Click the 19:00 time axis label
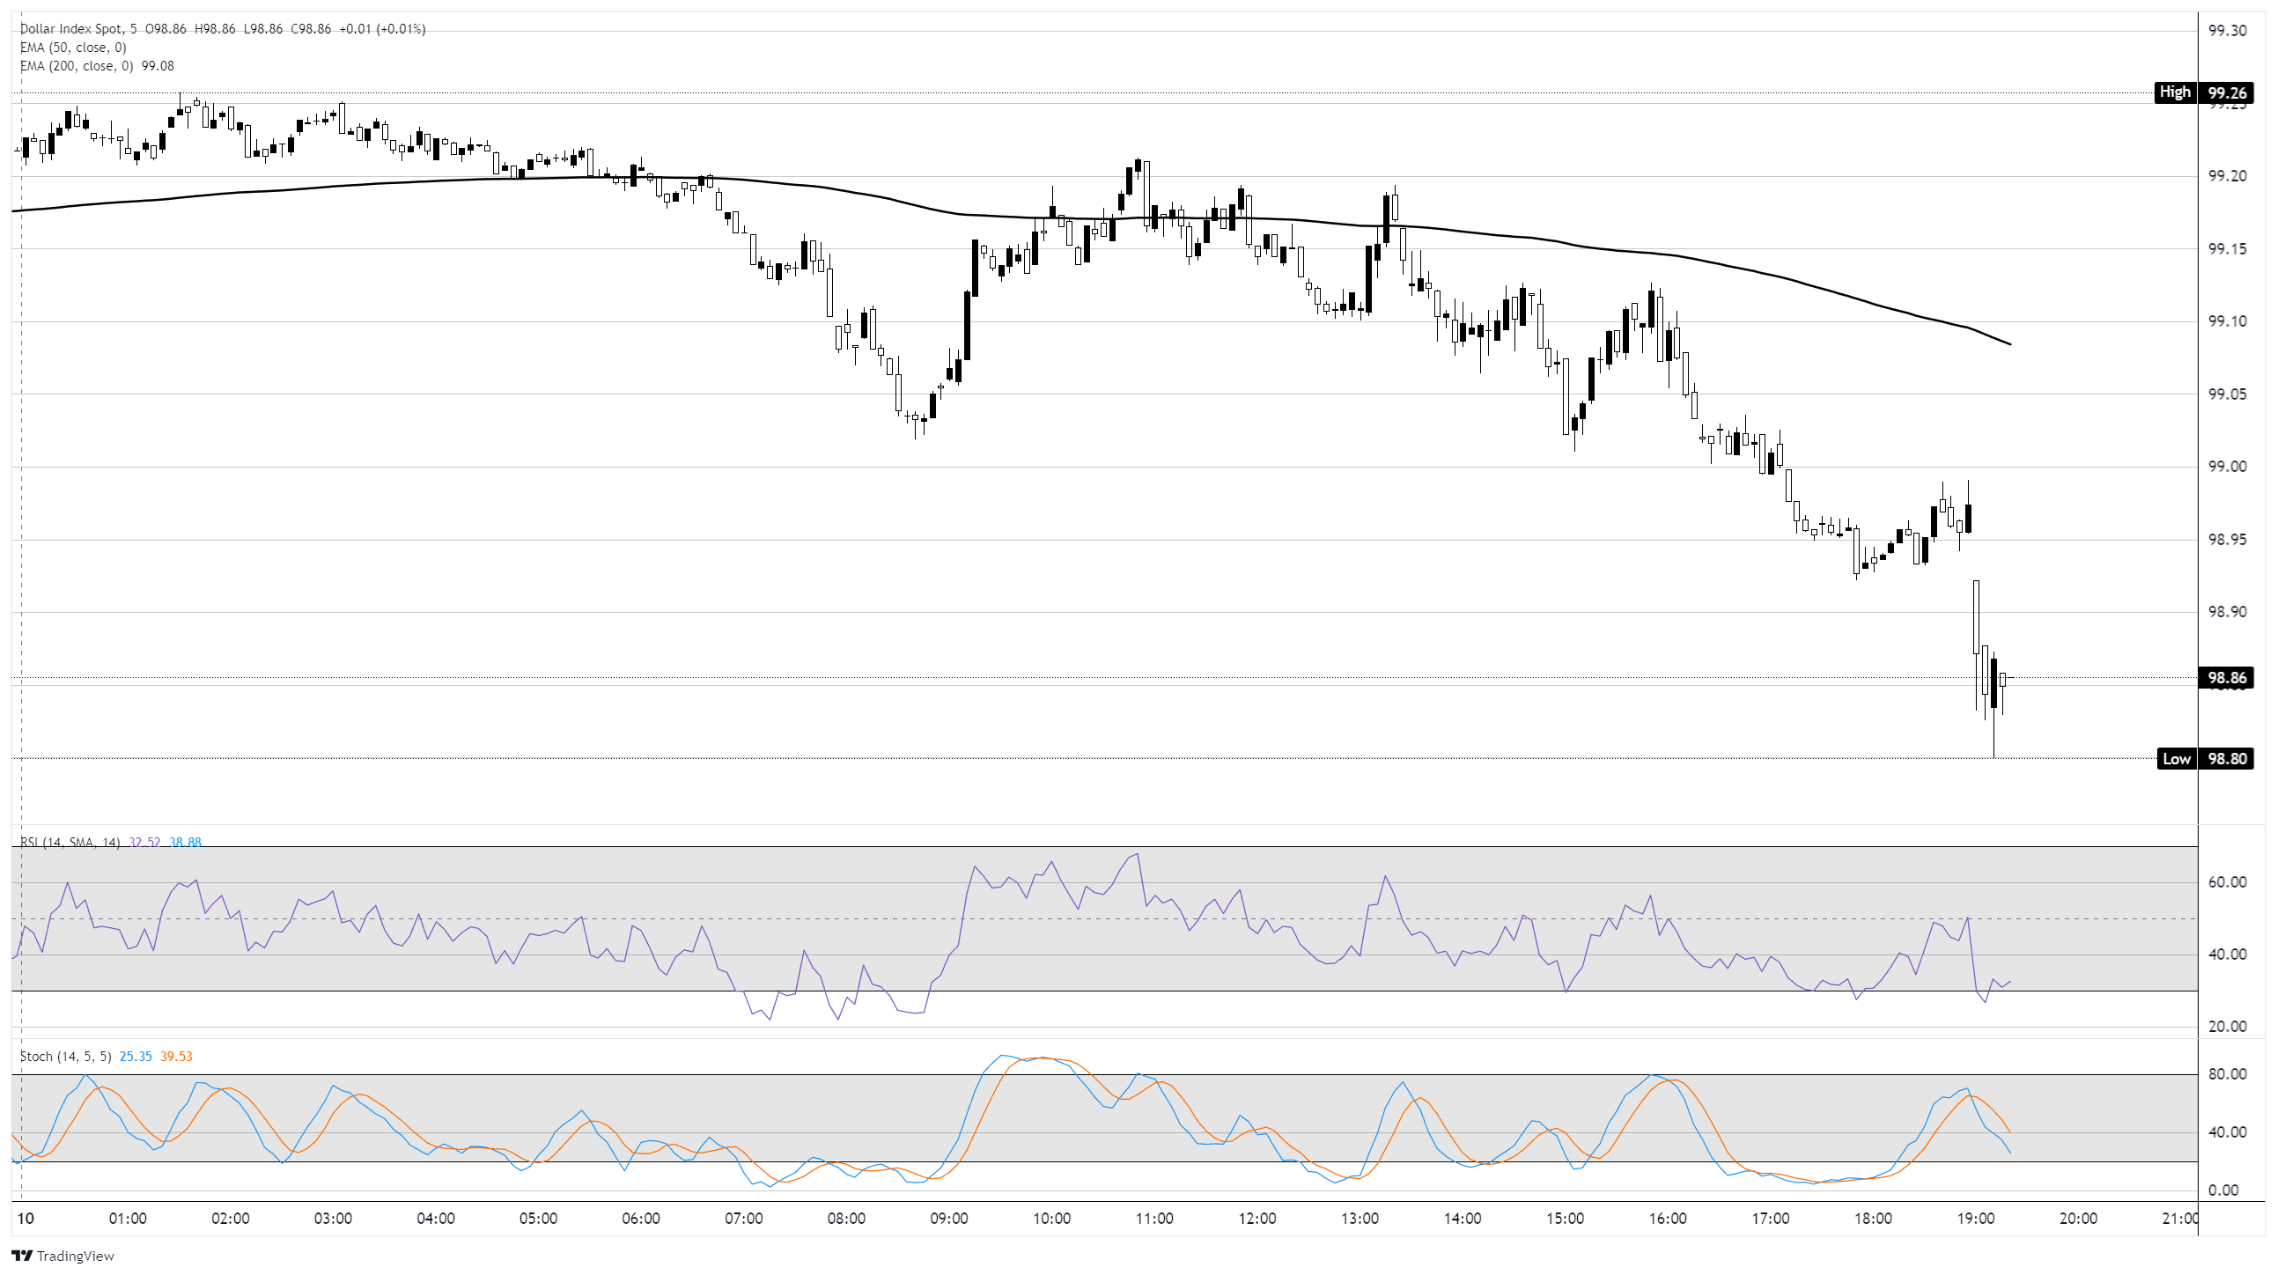This screenshot has height=1275, width=2277. [1975, 1219]
